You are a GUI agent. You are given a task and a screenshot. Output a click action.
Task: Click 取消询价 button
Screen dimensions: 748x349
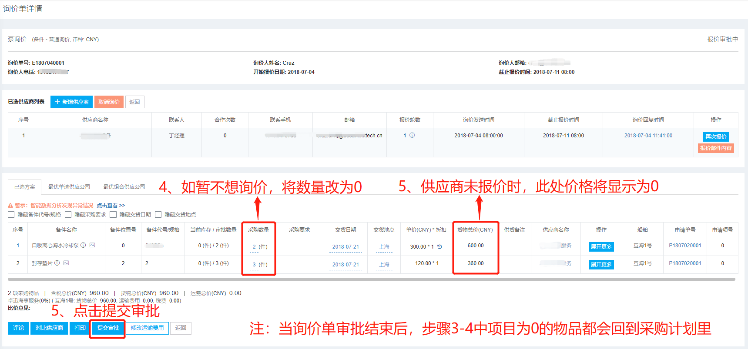click(x=109, y=102)
